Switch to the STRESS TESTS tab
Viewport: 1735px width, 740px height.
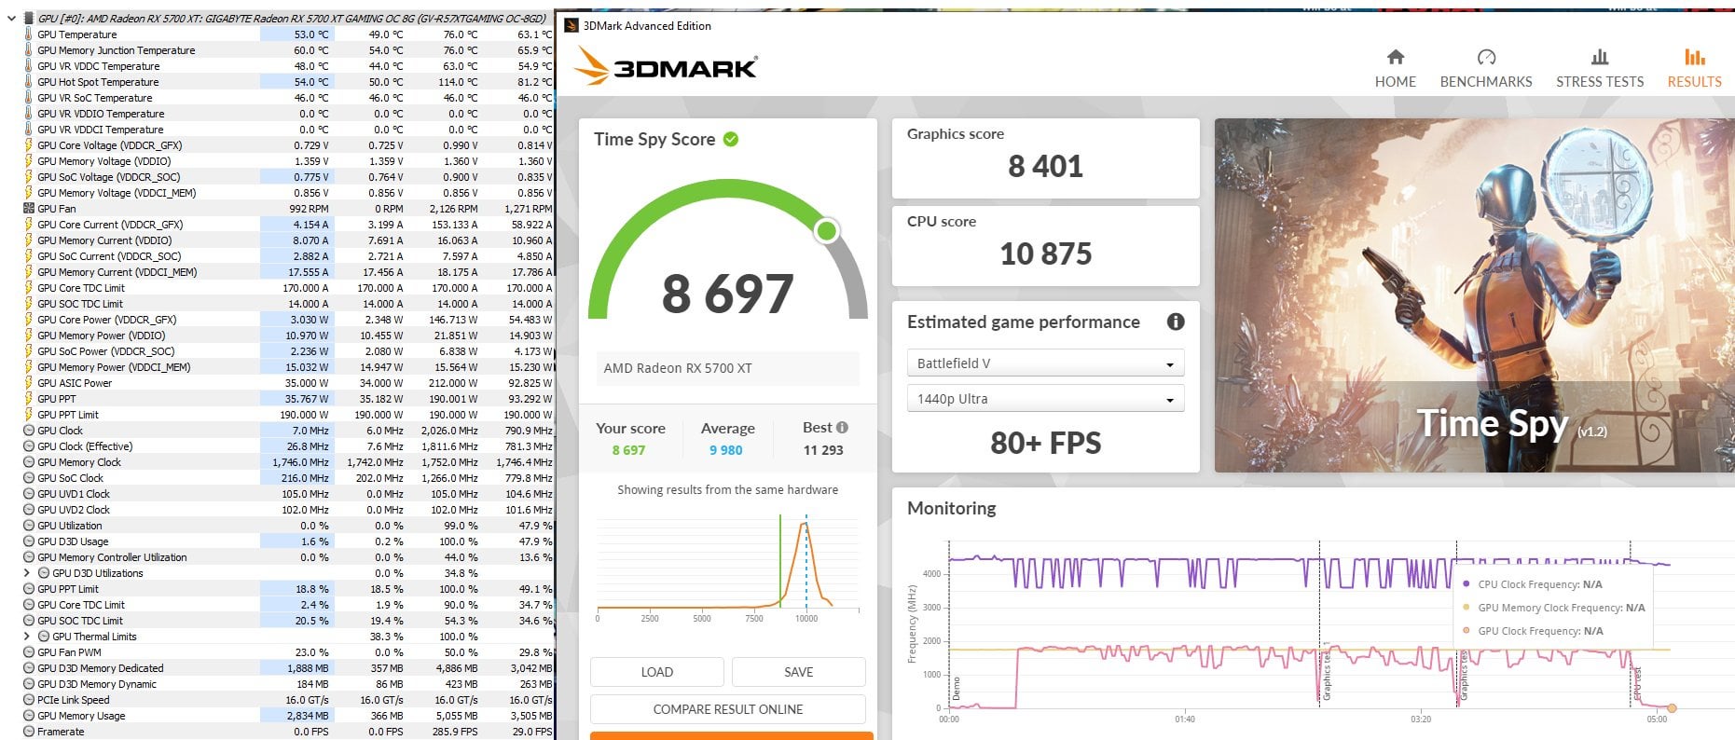tap(1600, 69)
